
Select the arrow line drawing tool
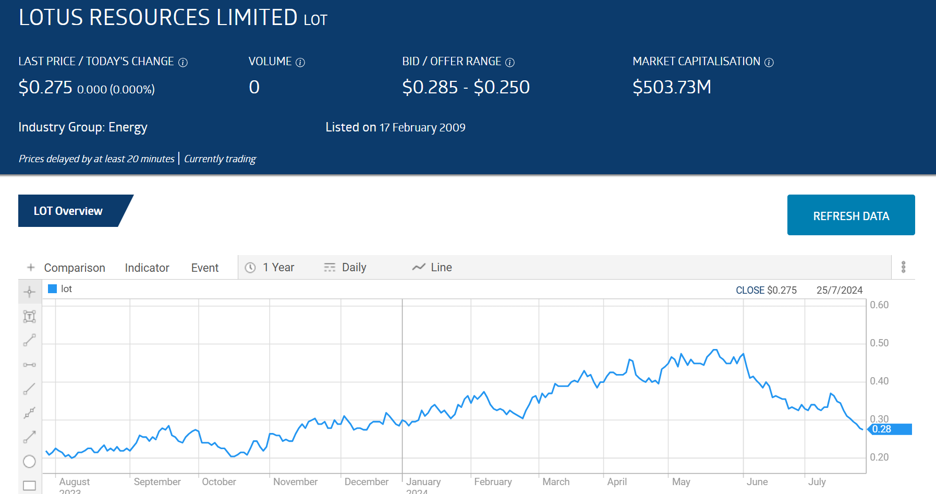30,437
